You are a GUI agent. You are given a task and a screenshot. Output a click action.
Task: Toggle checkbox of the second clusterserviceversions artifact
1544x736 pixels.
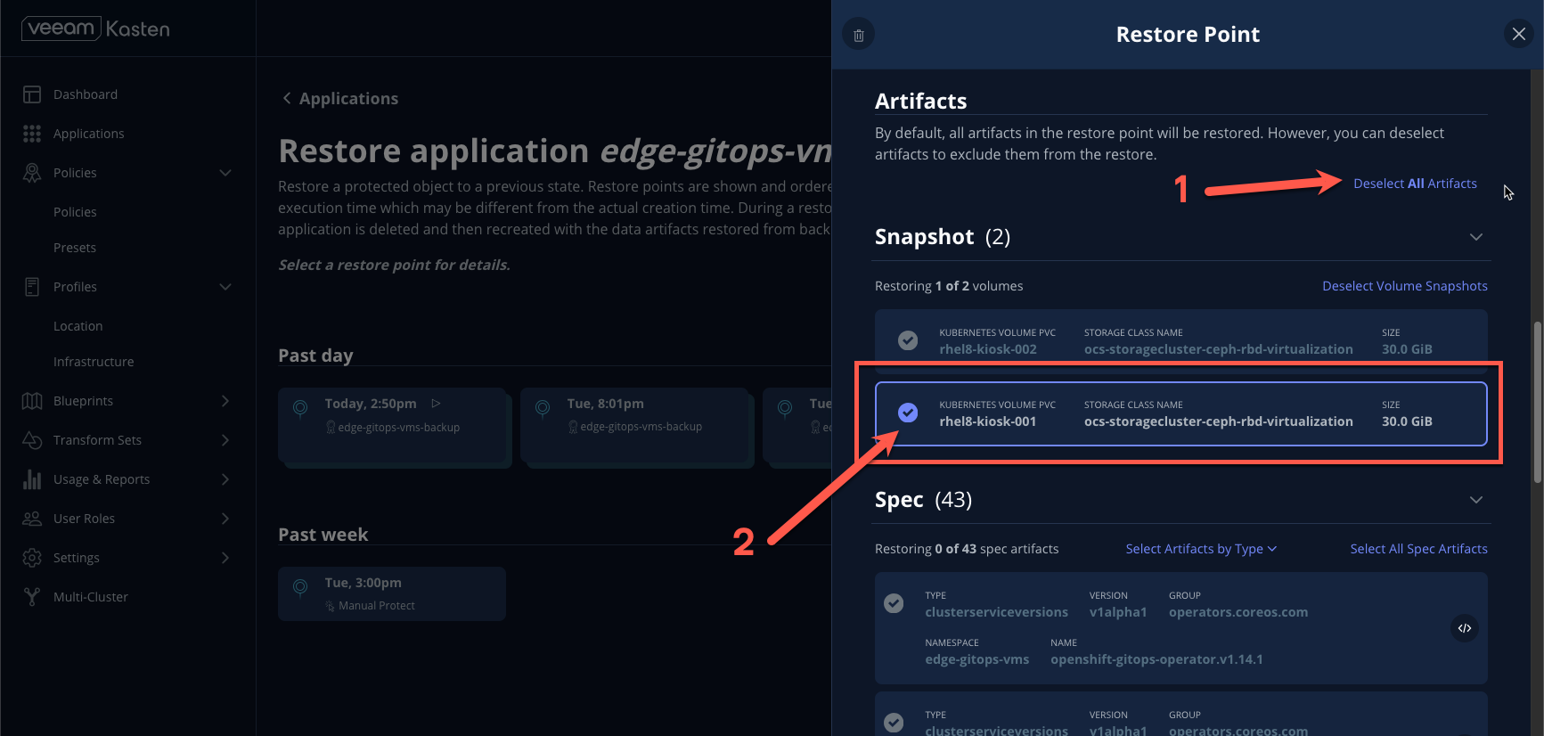click(x=894, y=723)
